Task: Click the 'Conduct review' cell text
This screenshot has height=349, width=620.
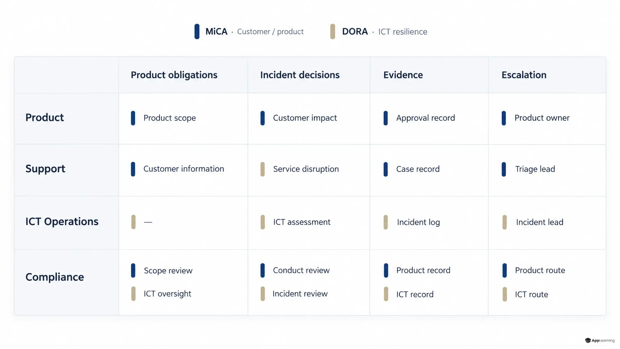Action: 301,270
